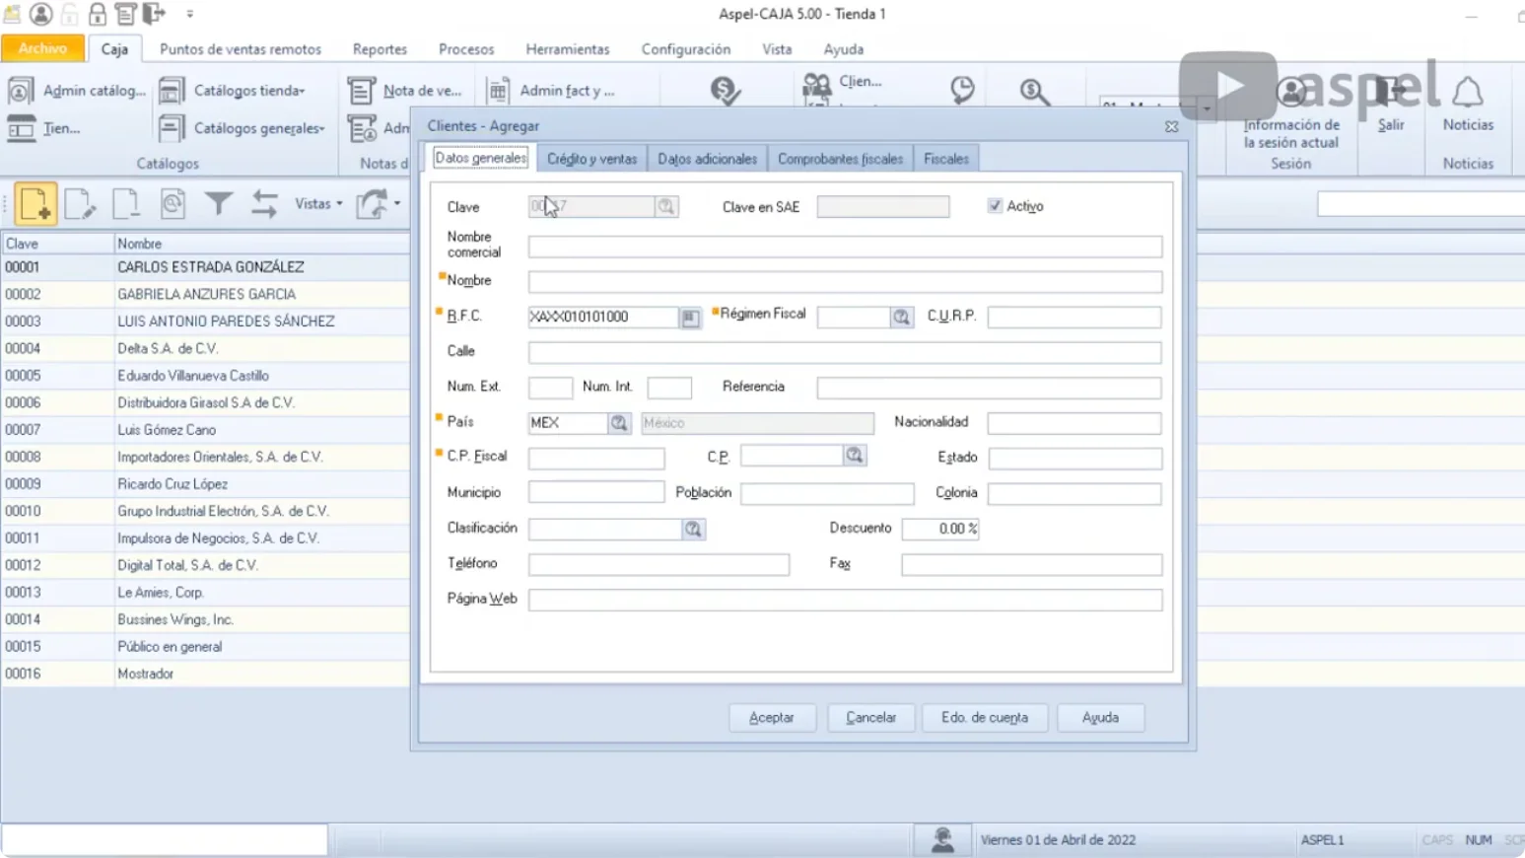
Task: Click the new record toolbar icon
Action: coord(35,204)
